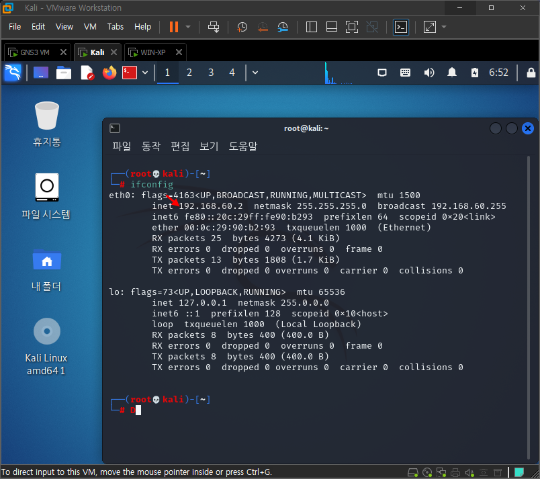
Task: Open terminal emulator from panel
Action: click(130, 73)
